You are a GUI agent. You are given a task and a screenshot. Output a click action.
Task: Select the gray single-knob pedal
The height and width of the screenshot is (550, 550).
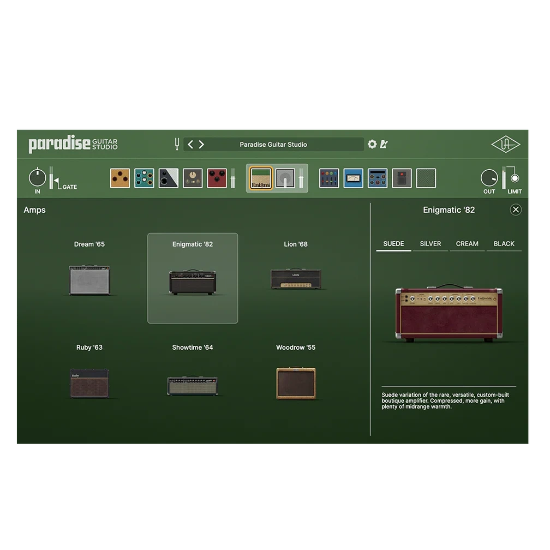point(193,178)
